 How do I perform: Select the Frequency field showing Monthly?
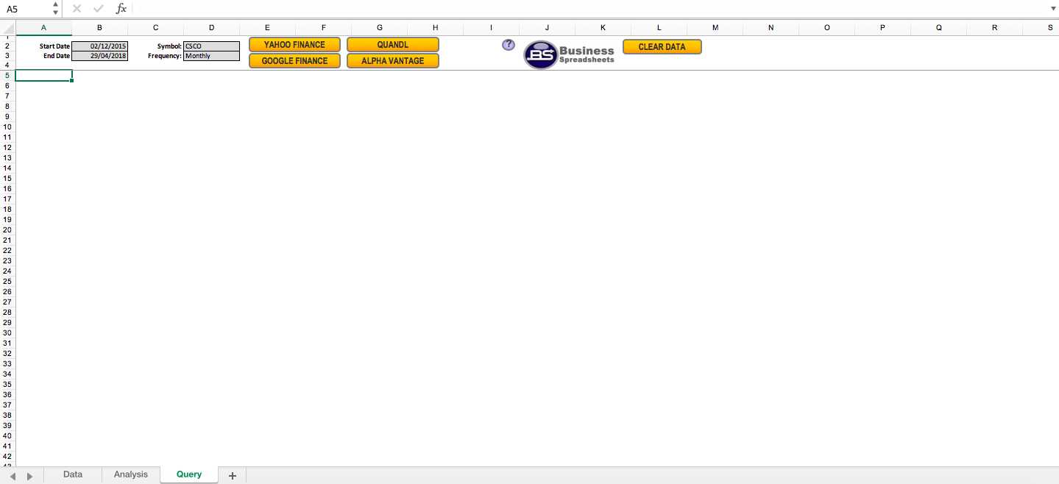tap(211, 56)
